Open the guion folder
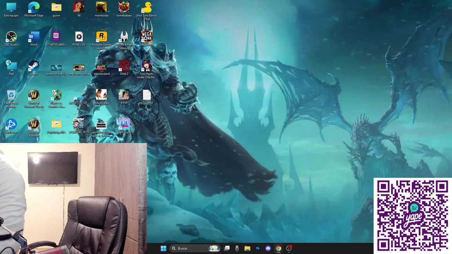This screenshot has width=452, height=254. pos(56,10)
